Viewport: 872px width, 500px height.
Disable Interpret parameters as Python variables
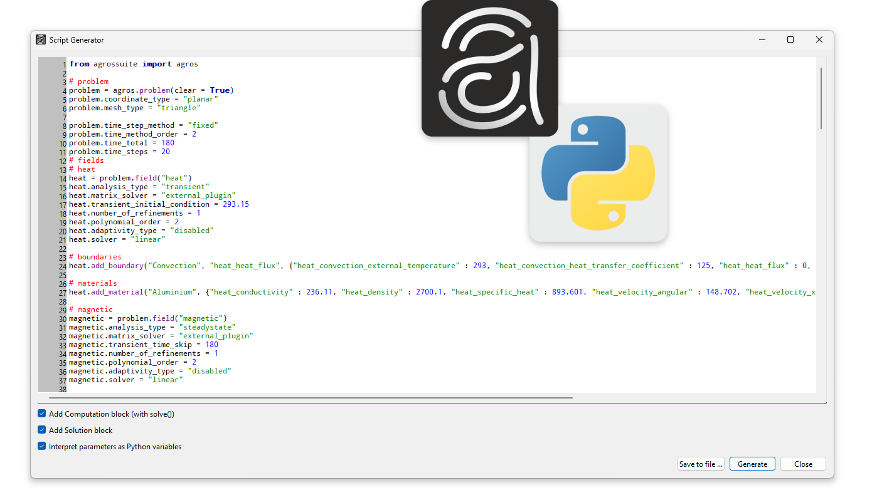coord(42,446)
